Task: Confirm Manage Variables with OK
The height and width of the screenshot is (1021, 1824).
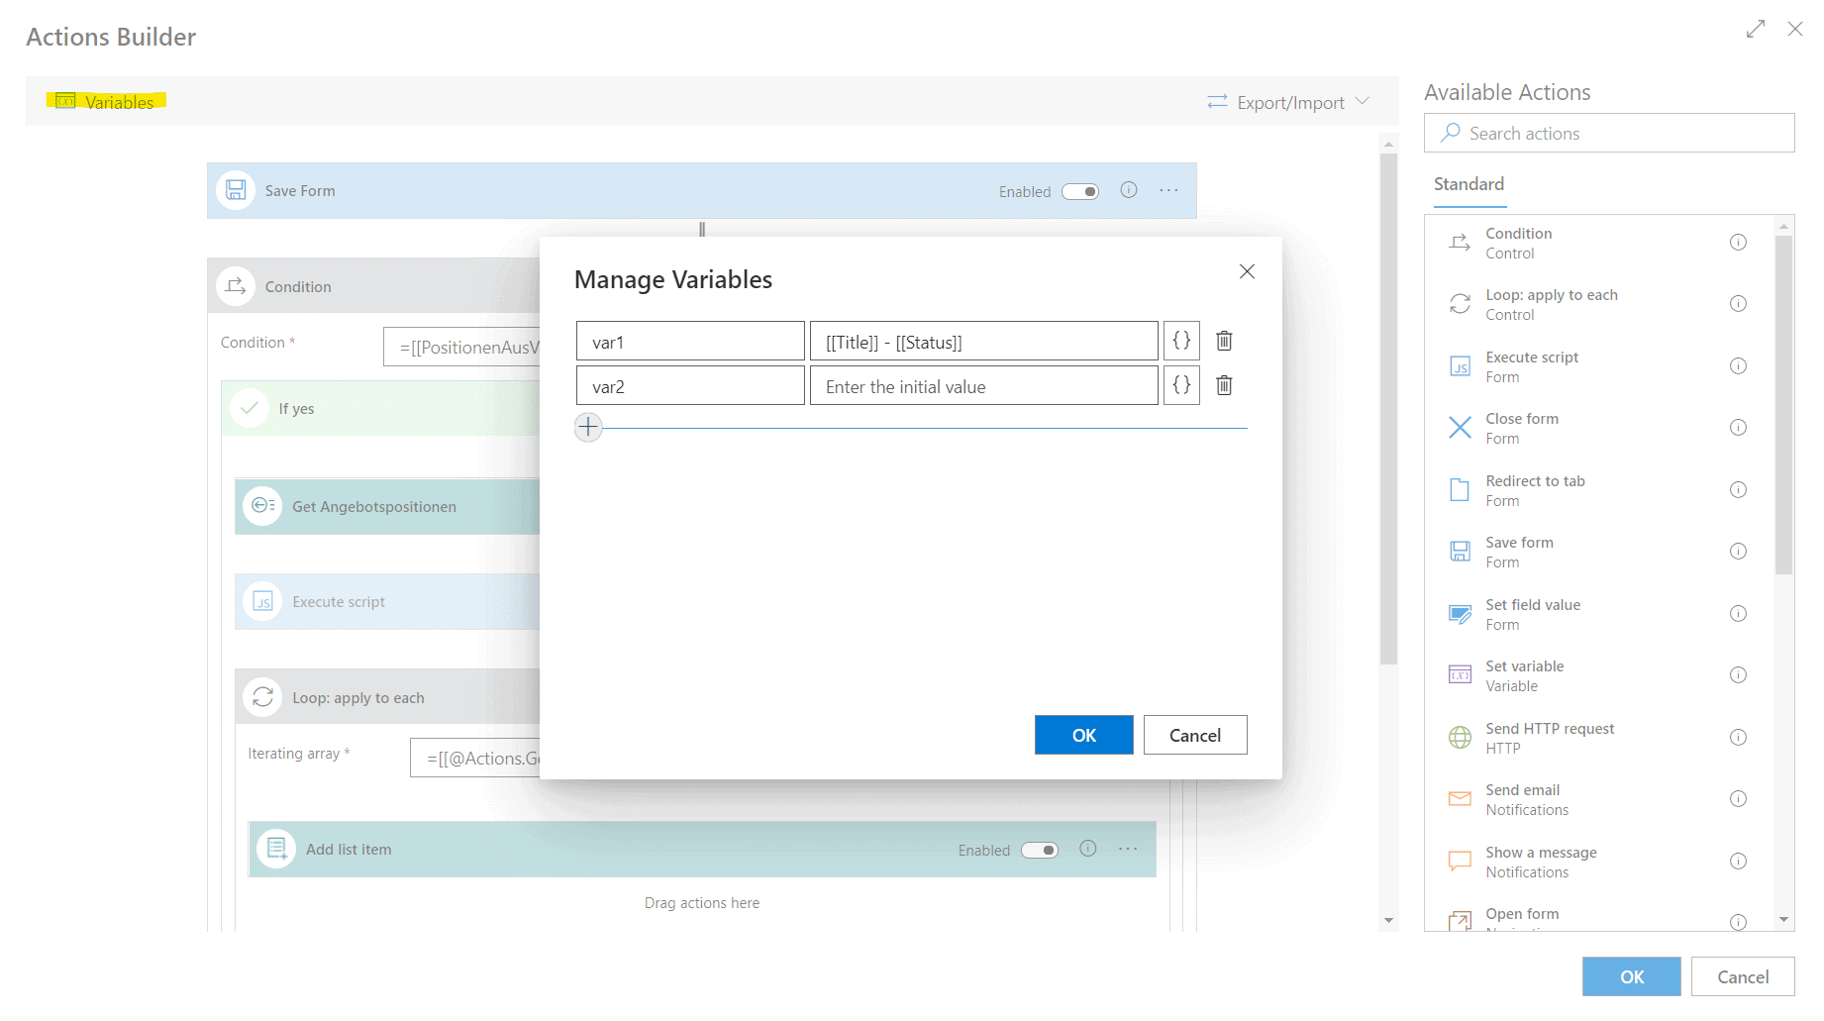Action: pos(1083,735)
